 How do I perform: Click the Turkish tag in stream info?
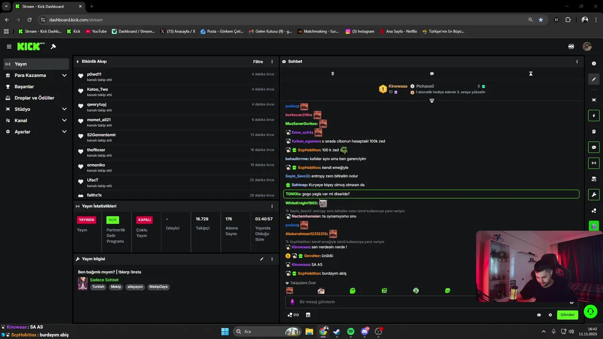[98, 287]
